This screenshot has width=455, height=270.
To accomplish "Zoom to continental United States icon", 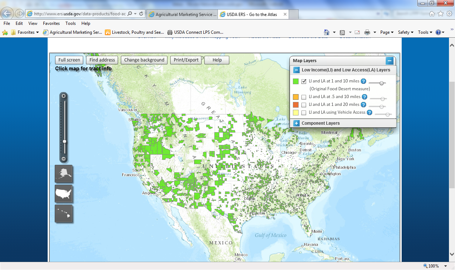I will (64, 194).
